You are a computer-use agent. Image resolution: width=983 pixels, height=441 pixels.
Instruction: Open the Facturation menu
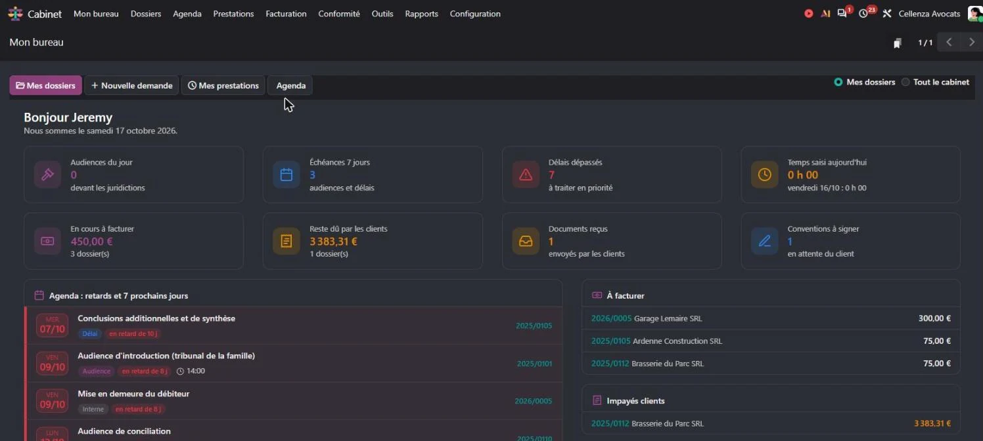(x=286, y=14)
